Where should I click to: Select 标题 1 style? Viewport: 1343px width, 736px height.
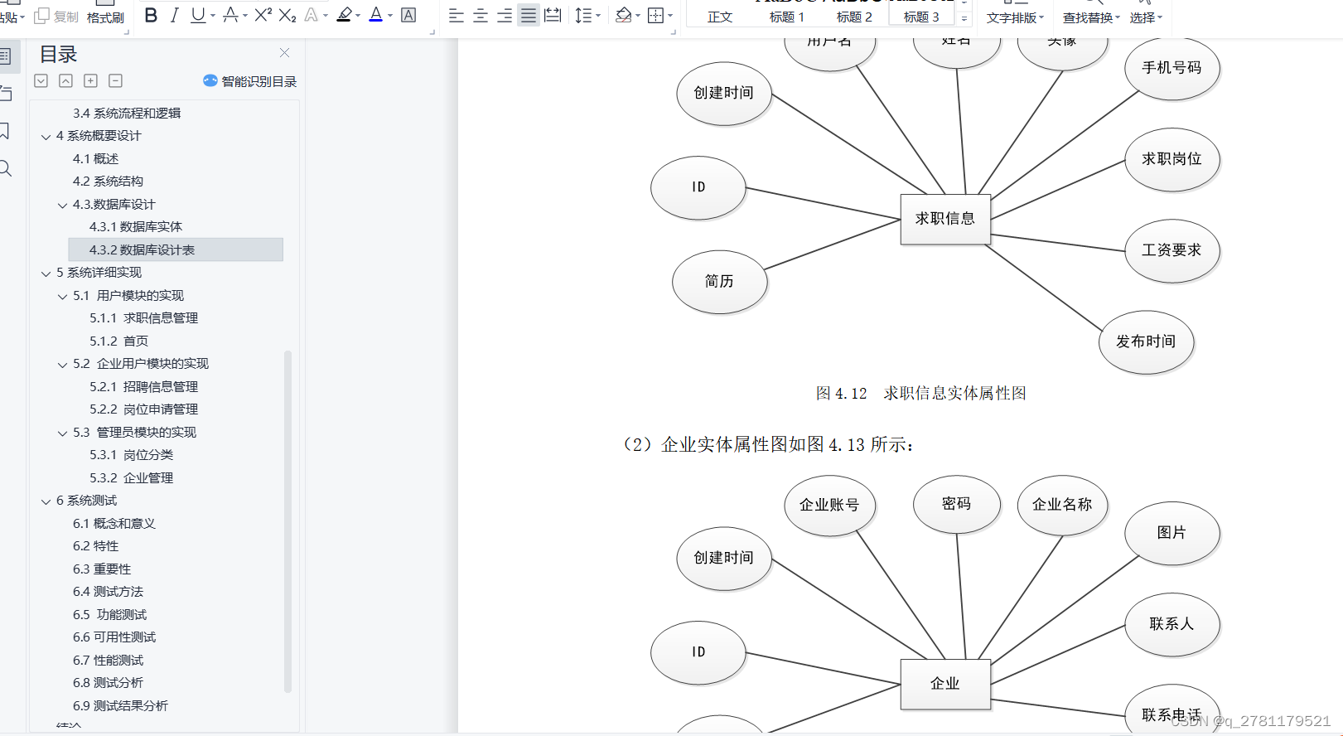click(x=787, y=17)
